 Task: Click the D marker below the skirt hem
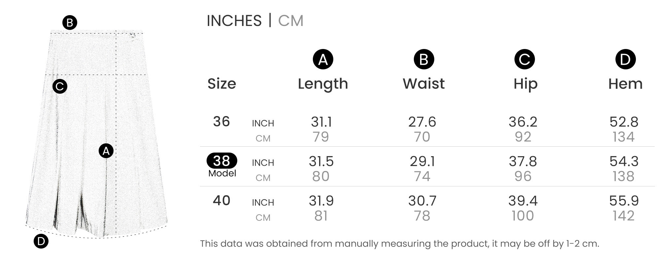(41, 241)
